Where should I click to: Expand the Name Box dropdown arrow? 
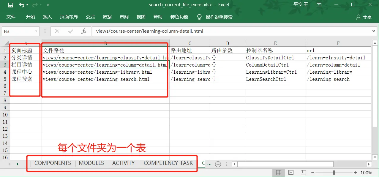coord(36,31)
